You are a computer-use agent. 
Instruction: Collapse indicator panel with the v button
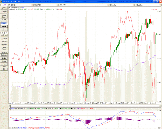coord(10,108)
